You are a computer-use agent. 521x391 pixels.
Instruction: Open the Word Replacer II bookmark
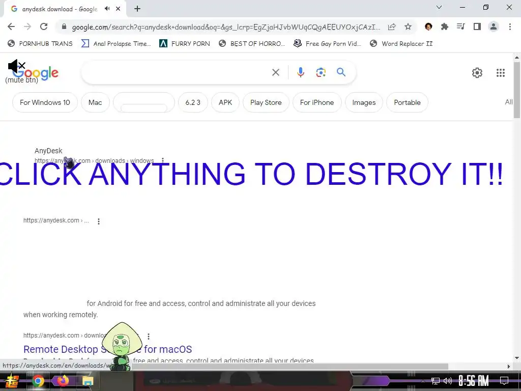pos(401,44)
